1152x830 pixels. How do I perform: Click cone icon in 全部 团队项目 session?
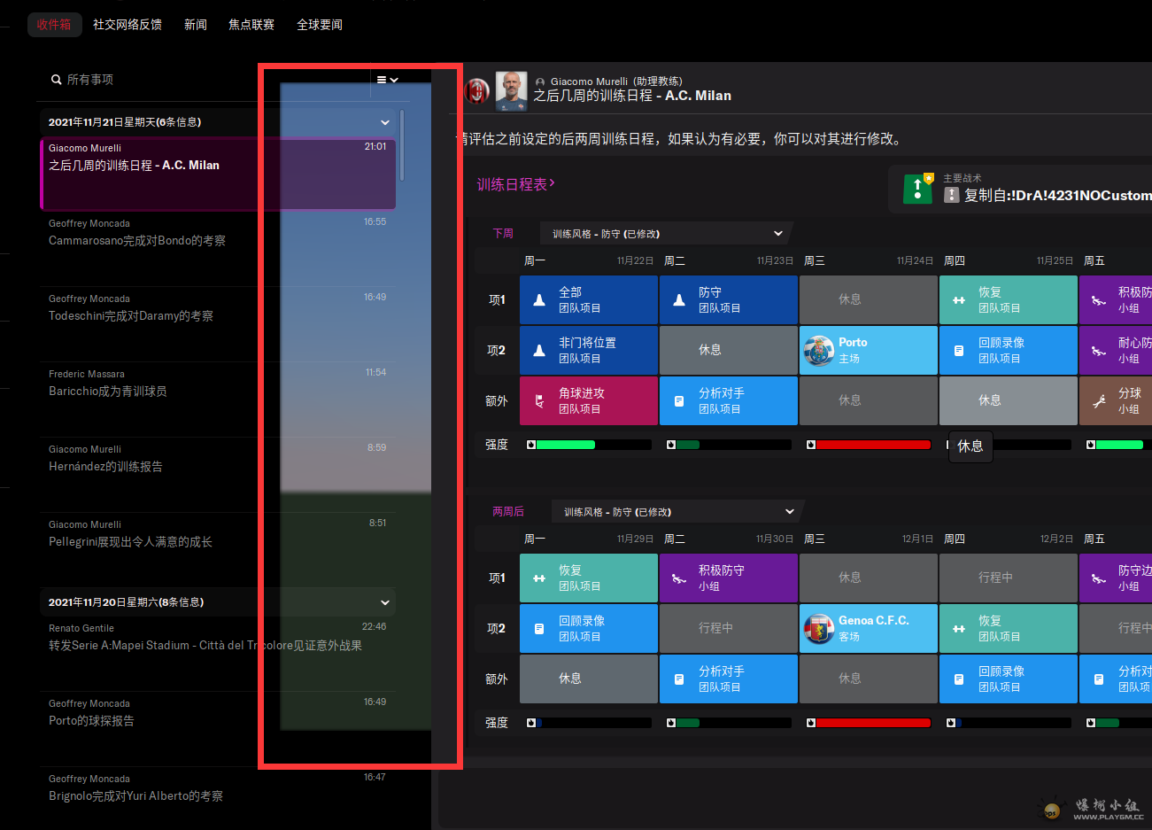(539, 300)
